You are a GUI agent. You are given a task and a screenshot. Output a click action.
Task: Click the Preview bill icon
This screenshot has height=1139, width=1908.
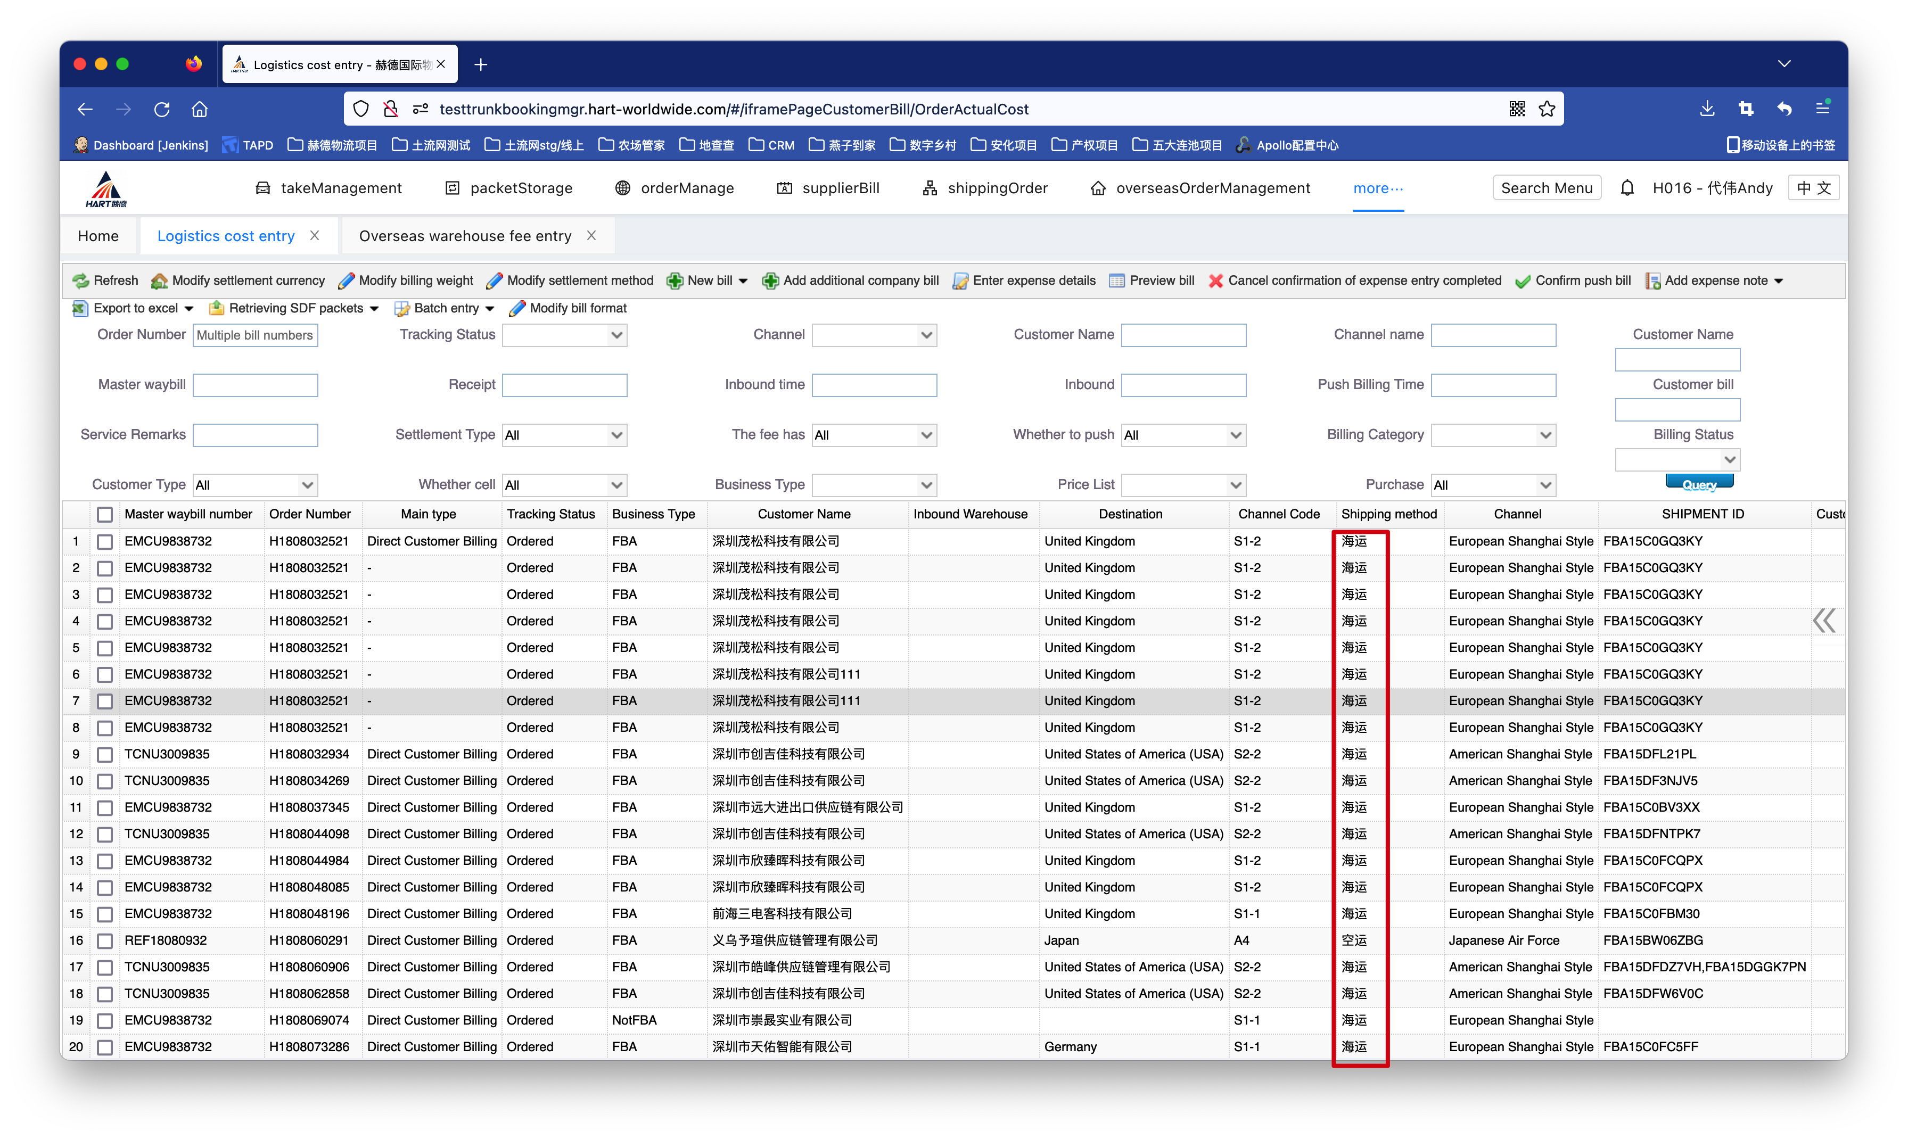1117,281
